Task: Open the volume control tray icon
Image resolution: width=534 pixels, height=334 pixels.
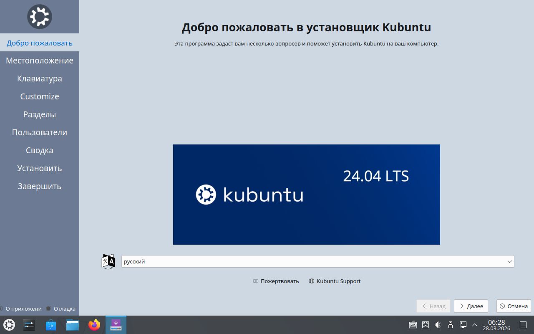Action: (438, 325)
